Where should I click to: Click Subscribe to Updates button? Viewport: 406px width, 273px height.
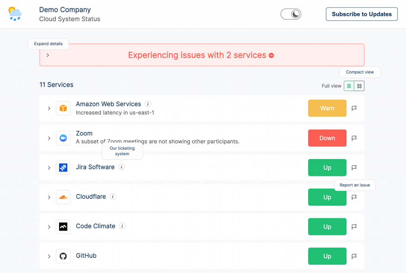[362, 14]
